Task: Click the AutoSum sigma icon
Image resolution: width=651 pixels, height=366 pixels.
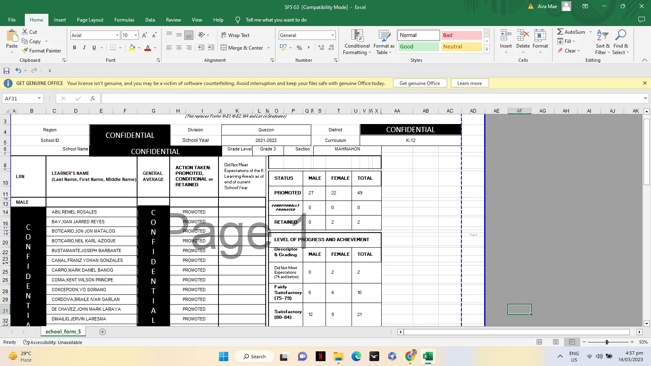Action: 560,32
